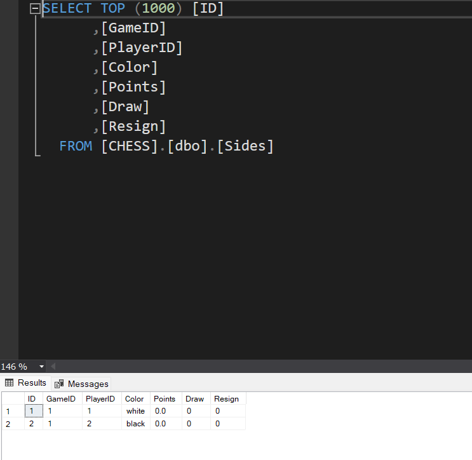Click [Draw] in the query editor
472x460 pixels.
click(x=125, y=107)
